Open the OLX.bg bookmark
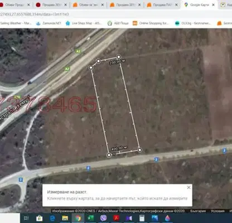 click(x=192, y=23)
